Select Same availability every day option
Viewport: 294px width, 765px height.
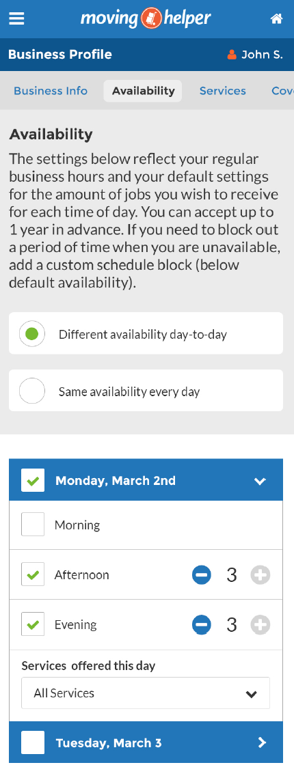(146, 391)
